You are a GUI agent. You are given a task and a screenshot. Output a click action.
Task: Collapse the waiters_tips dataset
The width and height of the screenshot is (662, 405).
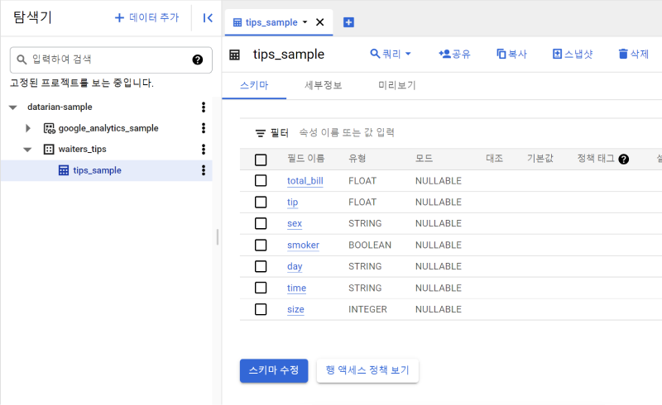(27, 150)
